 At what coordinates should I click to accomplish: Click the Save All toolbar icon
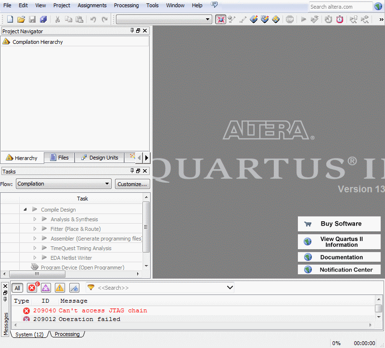click(43, 19)
